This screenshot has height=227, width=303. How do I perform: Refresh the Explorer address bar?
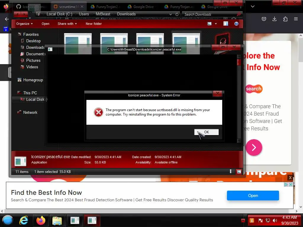[177, 14]
